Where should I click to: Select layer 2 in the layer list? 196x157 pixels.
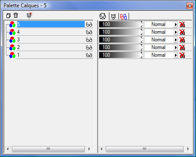tap(51, 47)
